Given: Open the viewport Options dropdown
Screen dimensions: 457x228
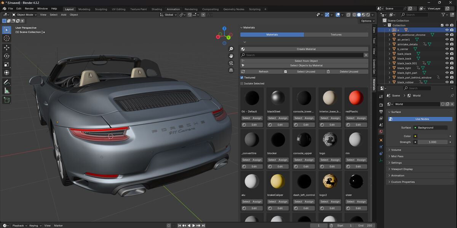Looking at the screenshot, I should (x=367, y=21).
